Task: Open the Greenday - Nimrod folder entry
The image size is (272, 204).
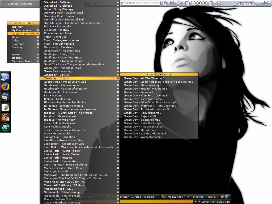Action: coord(80,78)
